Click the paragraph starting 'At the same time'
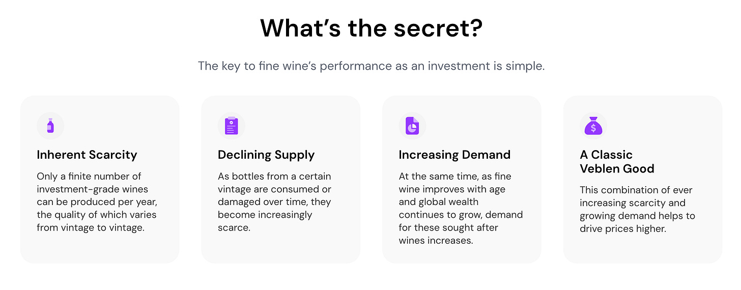This screenshot has width=741, height=290. point(461,209)
